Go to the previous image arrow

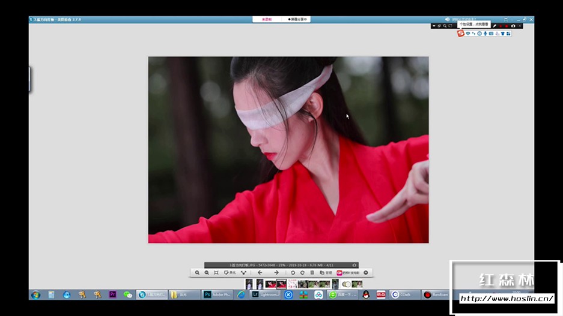coord(260,273)
